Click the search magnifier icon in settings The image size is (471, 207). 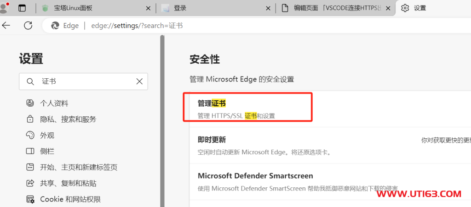pyautogui.click(x=30, y=82)
